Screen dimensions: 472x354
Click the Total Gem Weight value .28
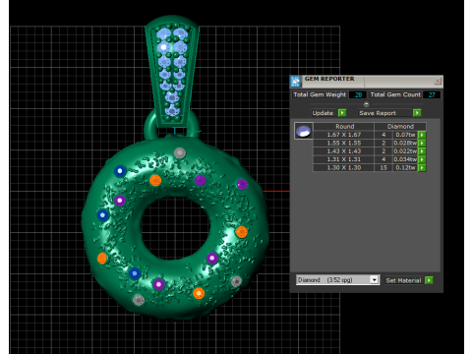(358, 94)
